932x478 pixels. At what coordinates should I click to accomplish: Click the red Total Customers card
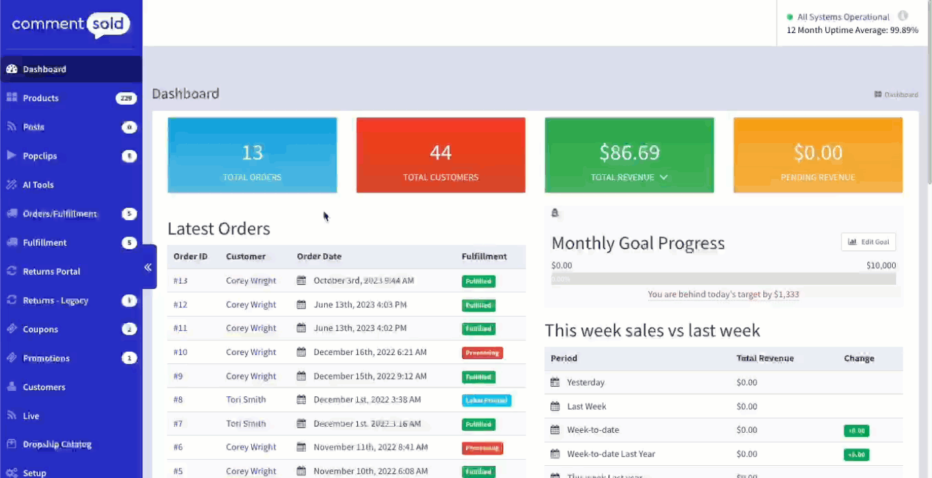[440, 155]
